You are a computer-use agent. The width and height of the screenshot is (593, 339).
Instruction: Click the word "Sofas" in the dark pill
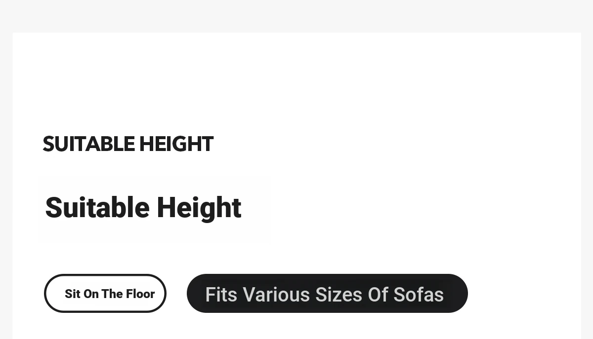coord(419,295)
